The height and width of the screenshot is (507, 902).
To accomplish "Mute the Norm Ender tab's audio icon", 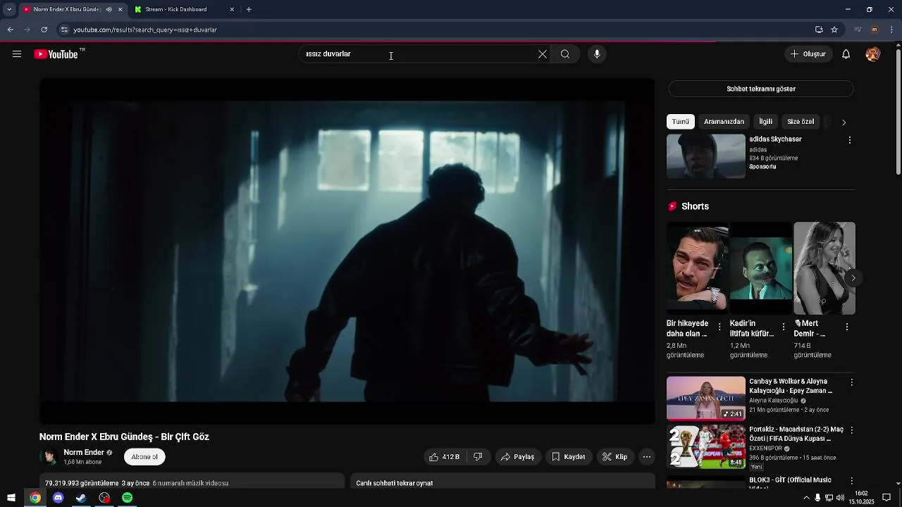I will tap(109, 10).
